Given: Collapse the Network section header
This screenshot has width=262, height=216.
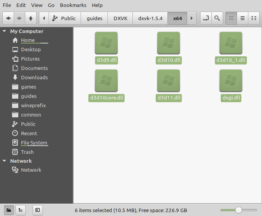Looking at the screenshot, I should click(x=4, y=161).
